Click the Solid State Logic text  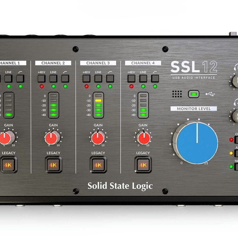(120, 186)
